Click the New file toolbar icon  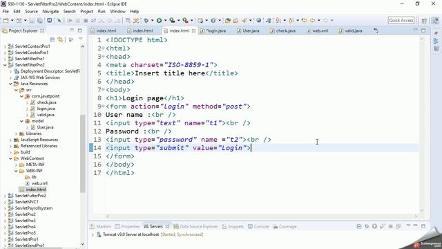[6, 20]
